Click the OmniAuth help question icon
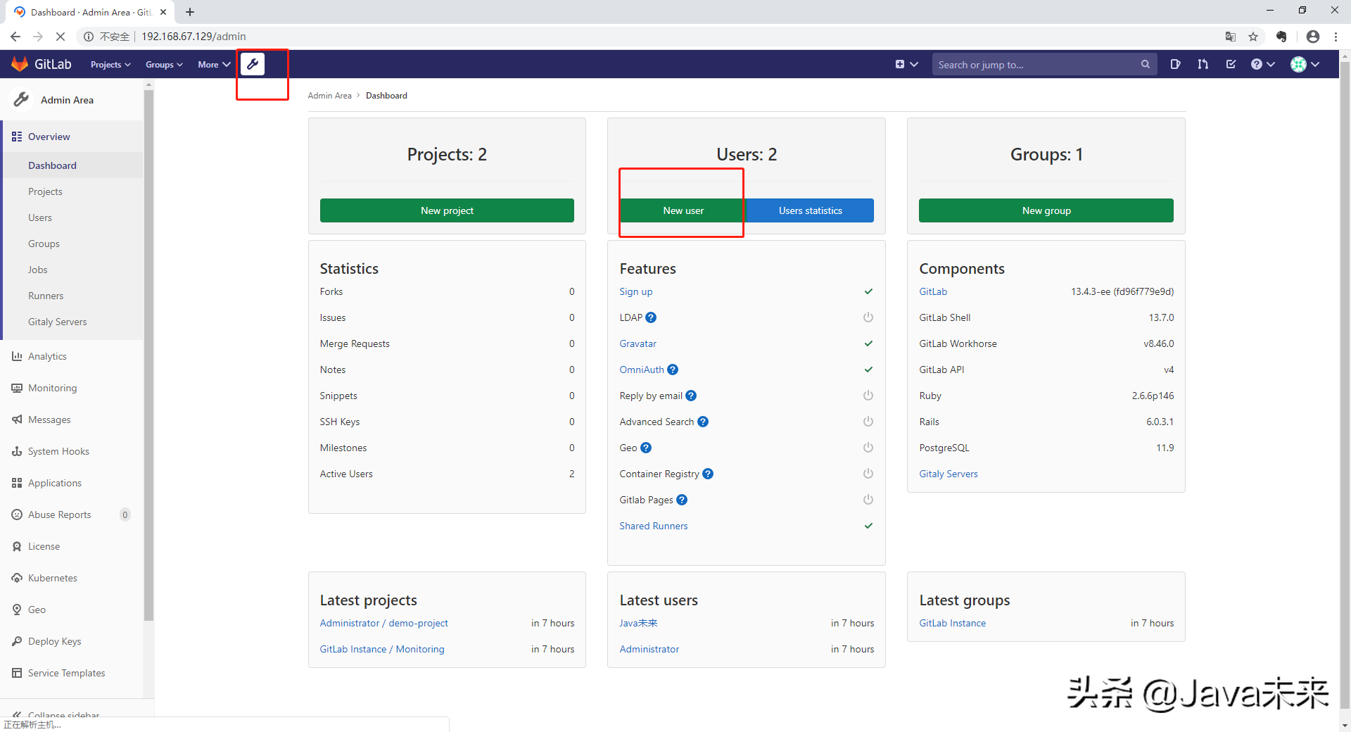 point(673,370)
